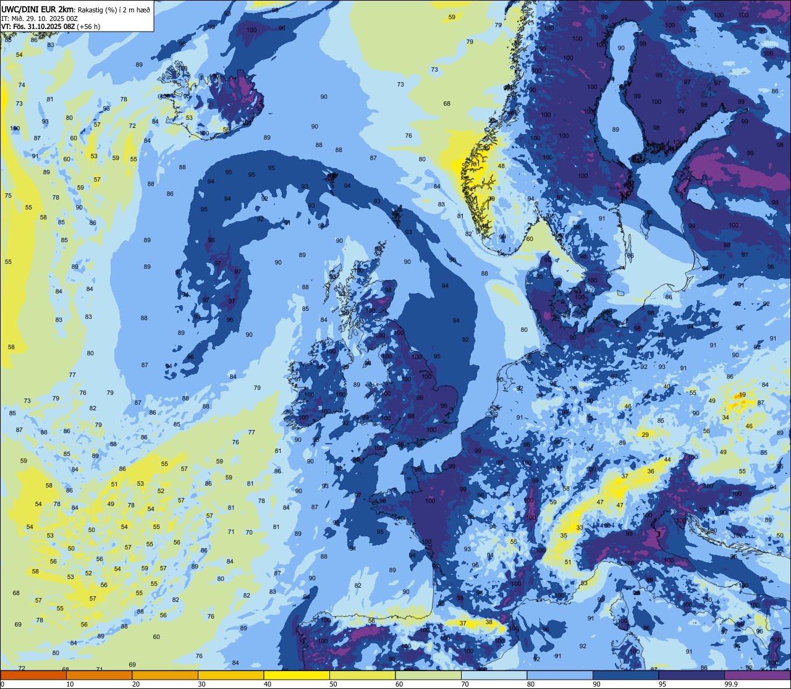
Task: Click the light blue 70–80 legend segment
Action: click(494, 675)
